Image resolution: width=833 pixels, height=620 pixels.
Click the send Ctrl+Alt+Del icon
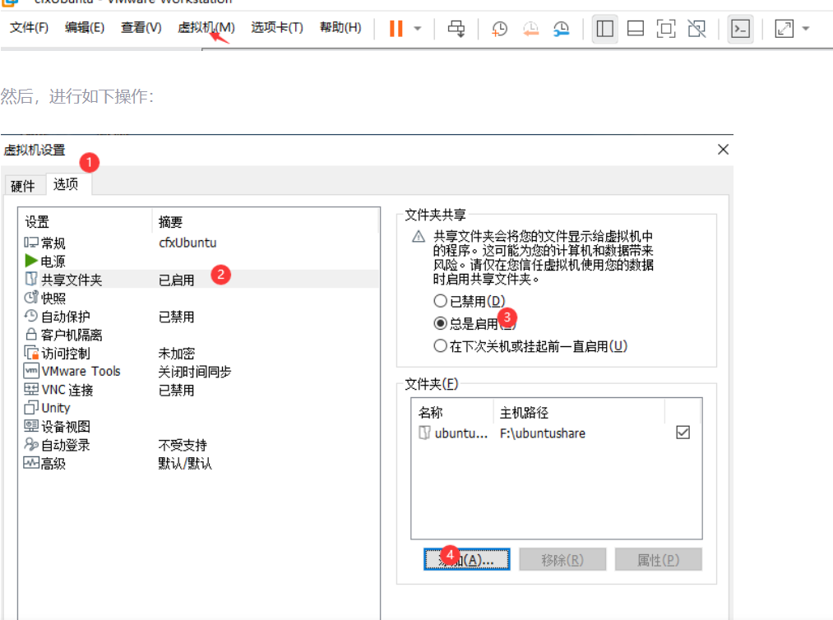pos(456,28)
